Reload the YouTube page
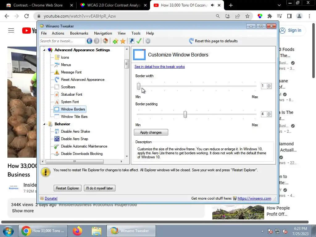This screenshot has height=237, width=316. [x=27, y=16]
